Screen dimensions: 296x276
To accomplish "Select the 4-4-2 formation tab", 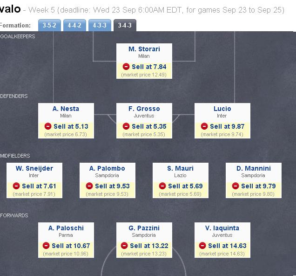I will (73, 26).
